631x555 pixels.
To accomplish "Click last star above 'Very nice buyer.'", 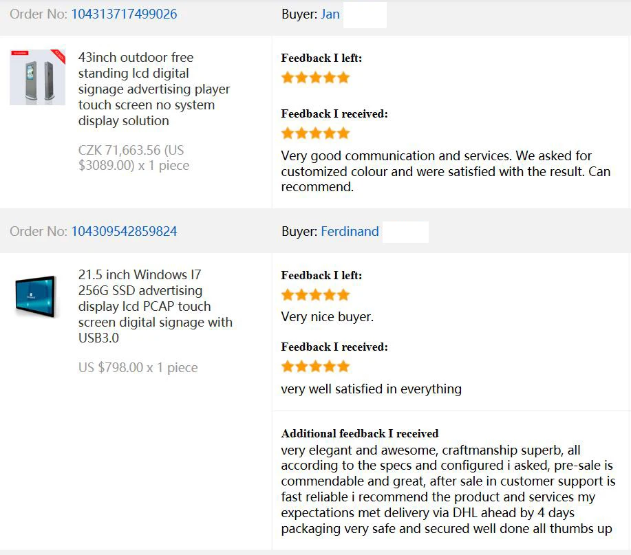I will click(x=343, y=295).
